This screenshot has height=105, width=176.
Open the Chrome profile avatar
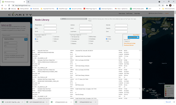(x=170, y=5)
